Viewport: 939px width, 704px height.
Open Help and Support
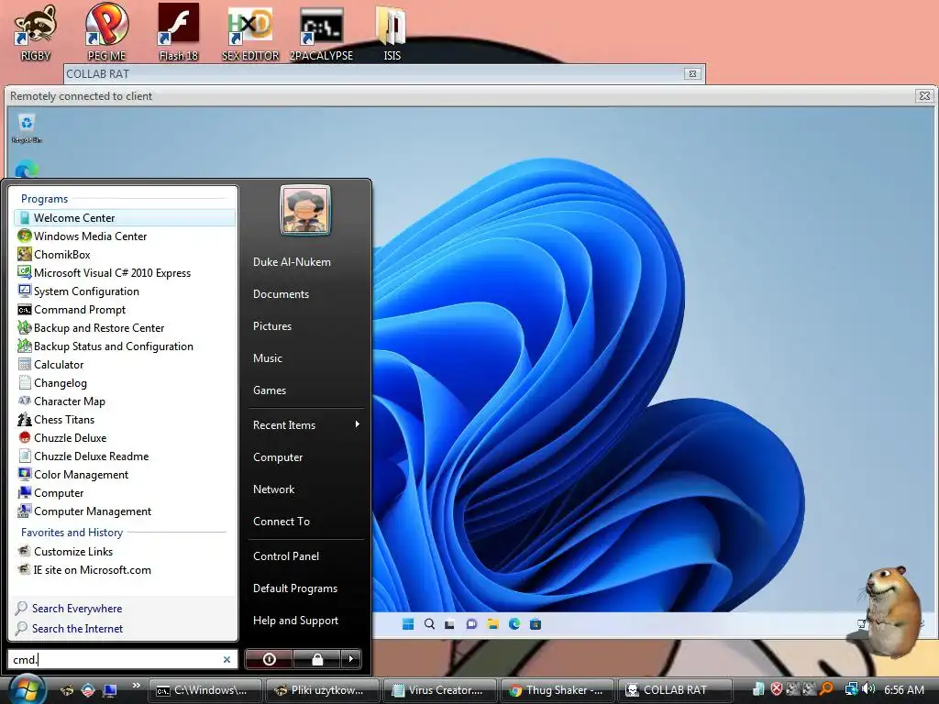pos(295,621)
